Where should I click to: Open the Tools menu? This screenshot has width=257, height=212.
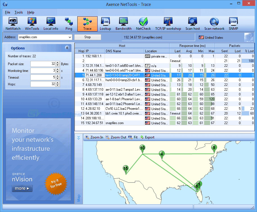click(x=19, y=12)
